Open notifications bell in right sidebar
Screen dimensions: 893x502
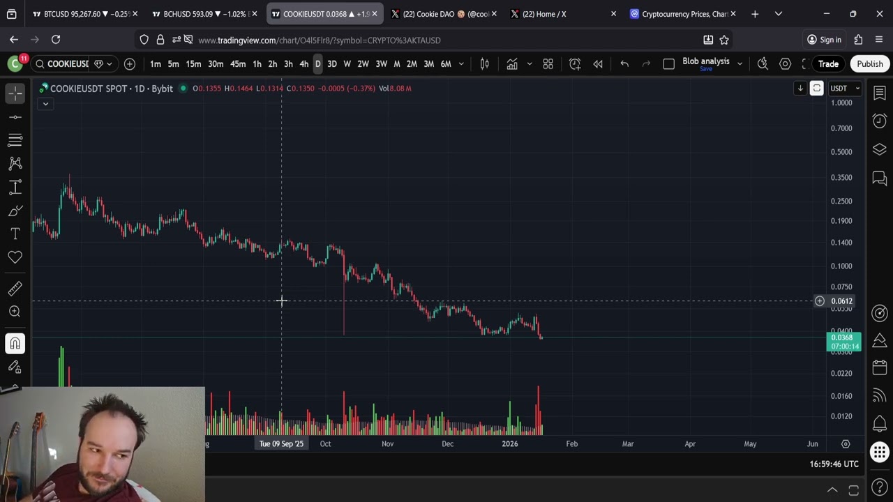coord(880,424)
